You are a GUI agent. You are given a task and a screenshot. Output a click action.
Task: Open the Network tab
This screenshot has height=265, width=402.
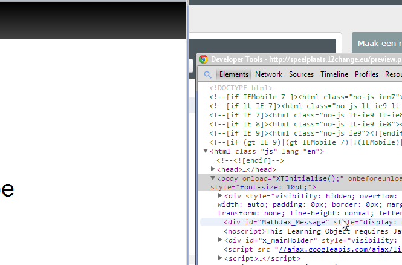tap(268, 74)
